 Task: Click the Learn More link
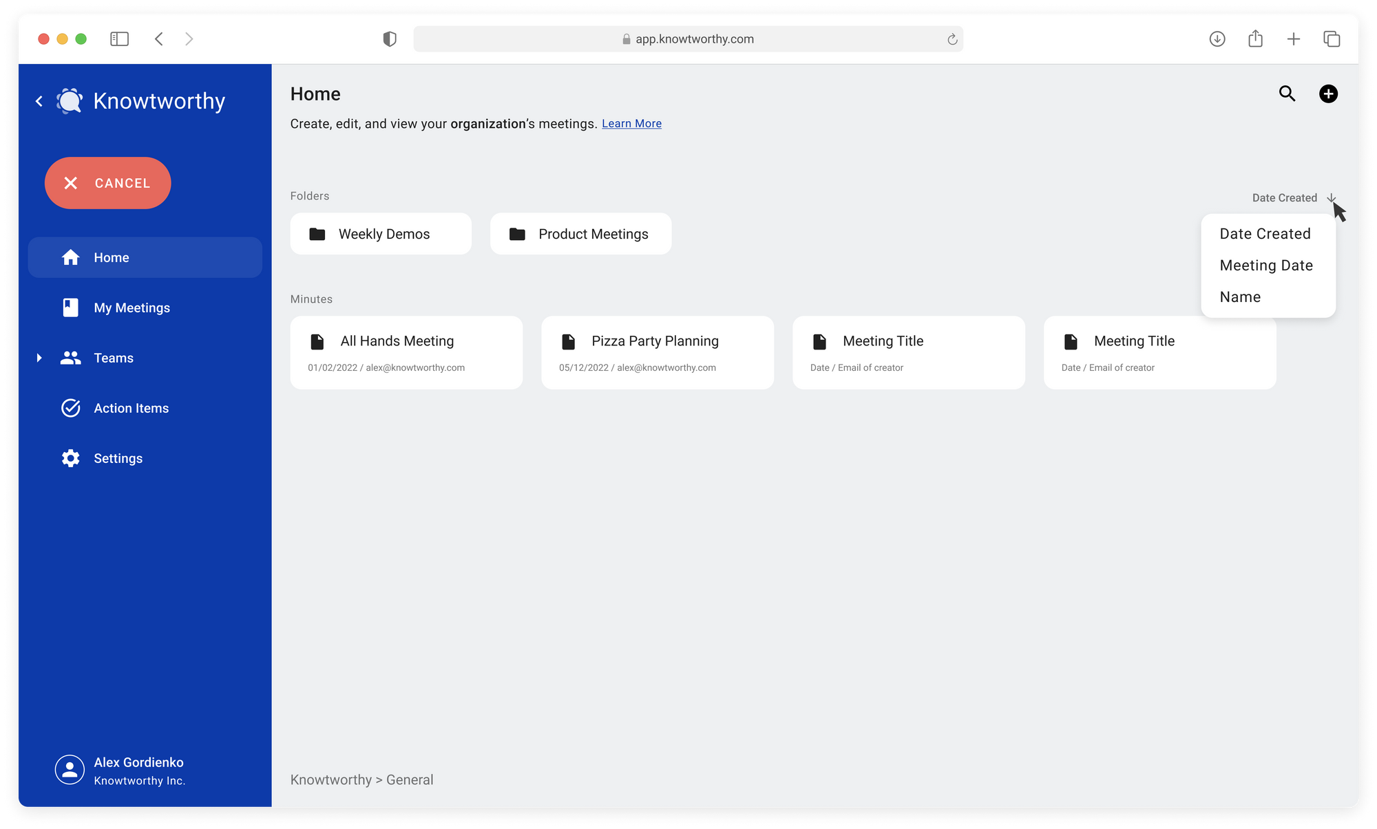(x=631, y=122)
